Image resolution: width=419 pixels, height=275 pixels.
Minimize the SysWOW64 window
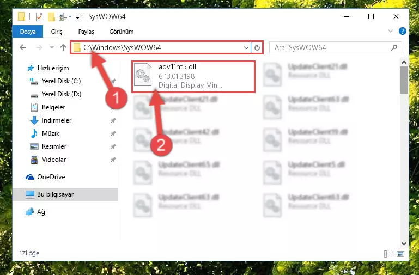347,16
